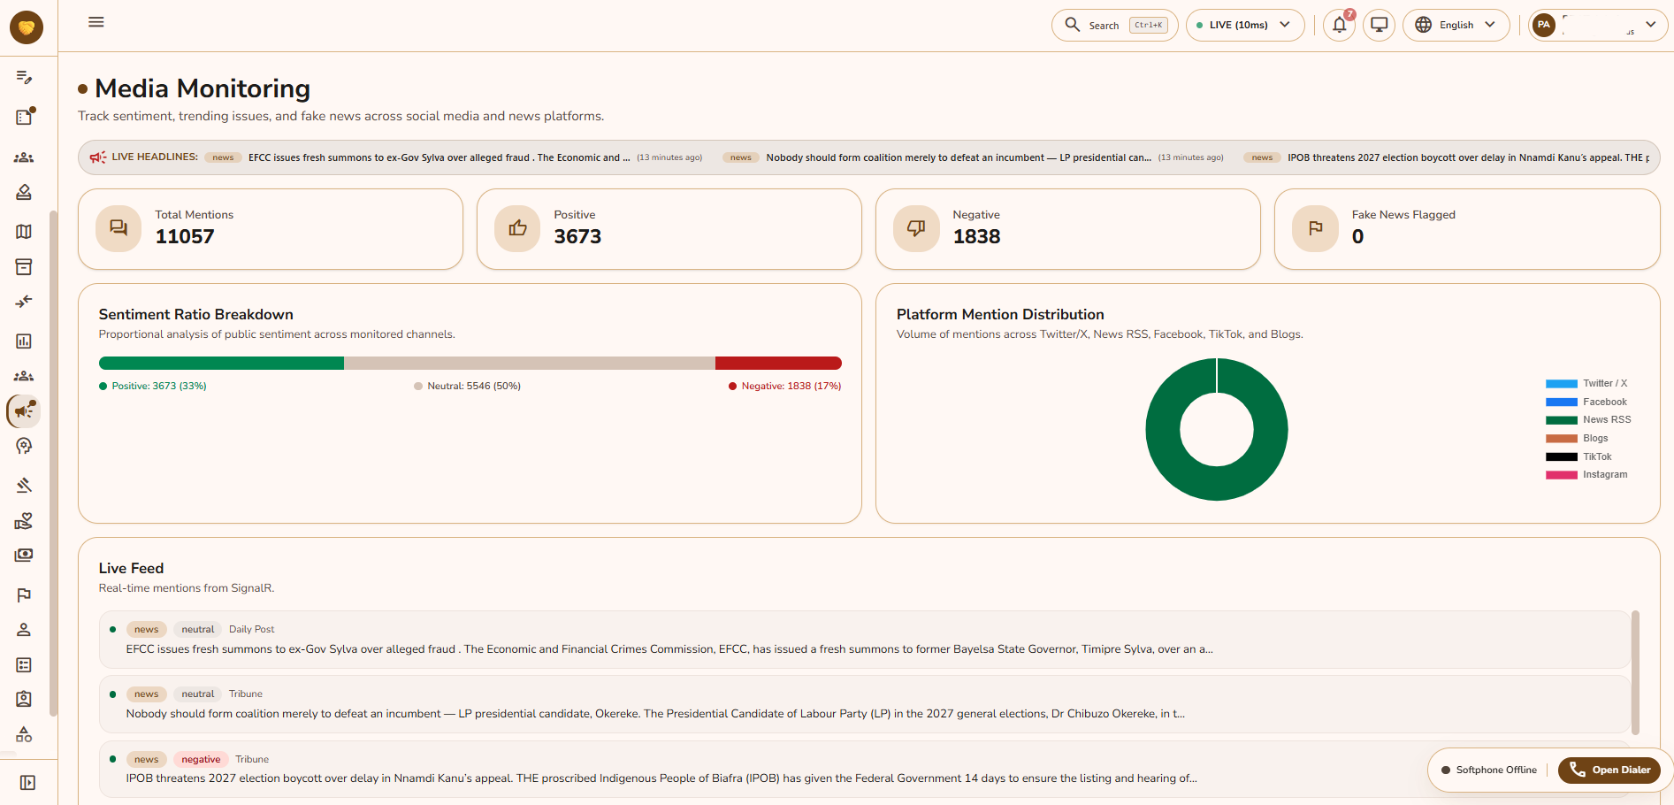Open the map sidebar icon
Viewport: 1674px width, 805px height.
24,231
